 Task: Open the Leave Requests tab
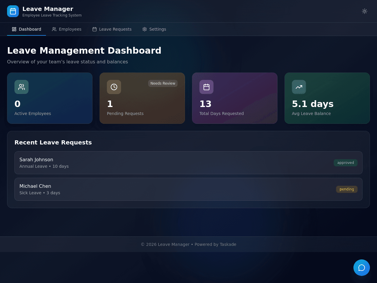tap(112, 29)
